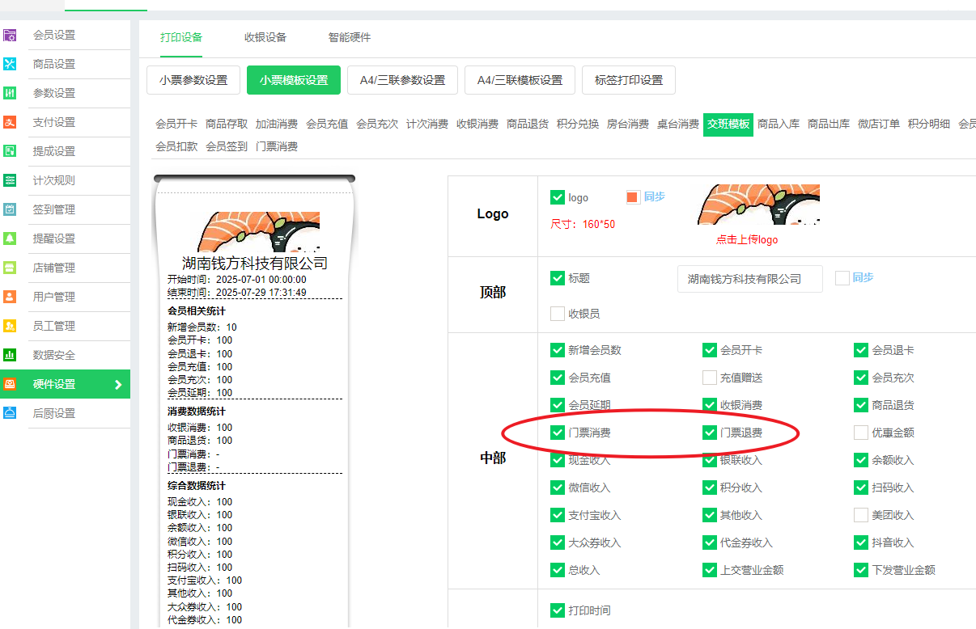This screenshot has height=629, width=976.
Task: Open the 店铺管理 sidebar section
Action: coord(53,268)
